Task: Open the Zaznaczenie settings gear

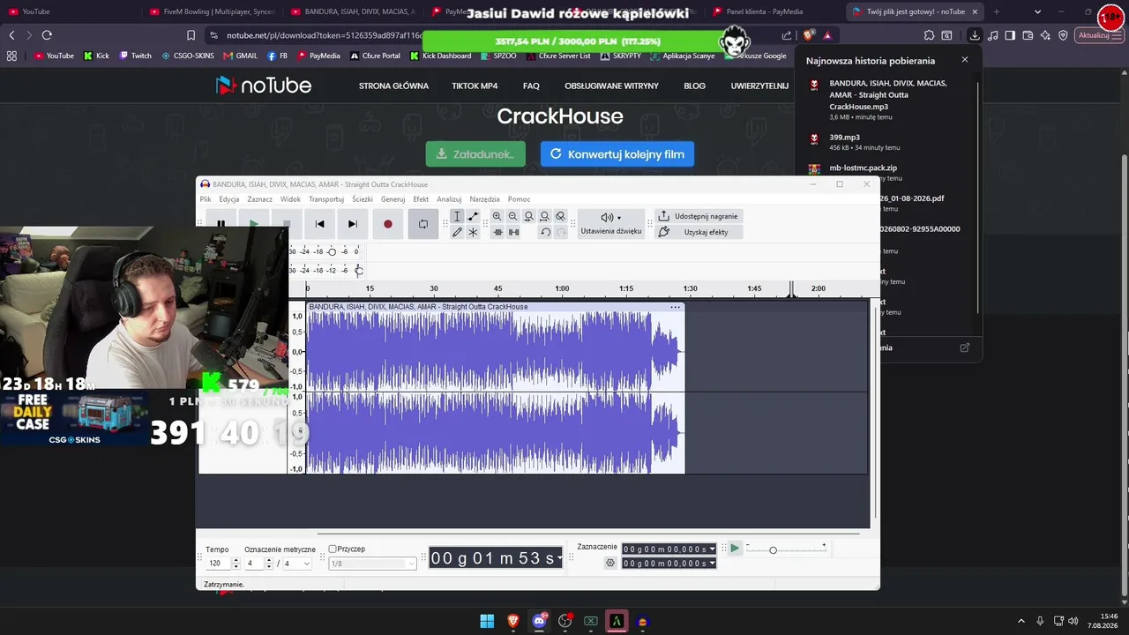Action: click(x=609, y=563)
